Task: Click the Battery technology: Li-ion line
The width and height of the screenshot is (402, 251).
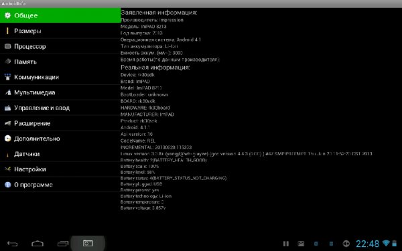Action: click(146, 196)
